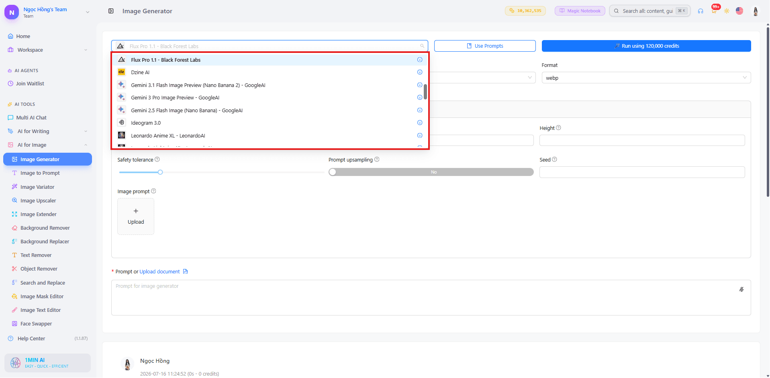Image resolution: width=770 pixels, height=378 pixels.
Task: Show info for Flux Pro 1.1 model
Action: (x=420, y=60)
